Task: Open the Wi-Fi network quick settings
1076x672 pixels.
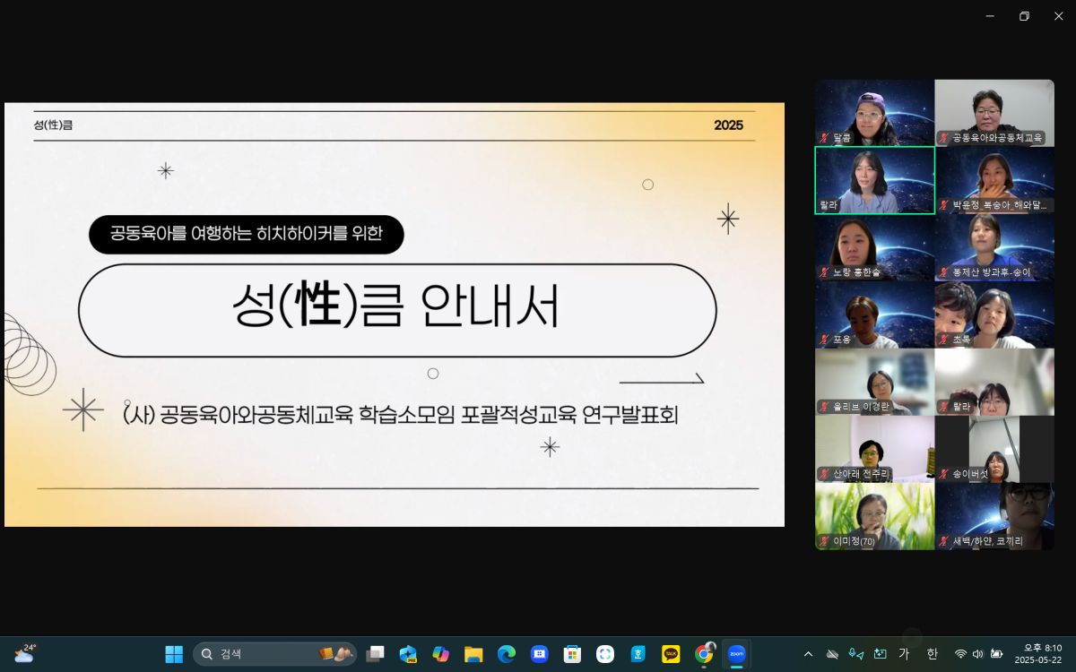Action: coord(960,654)
